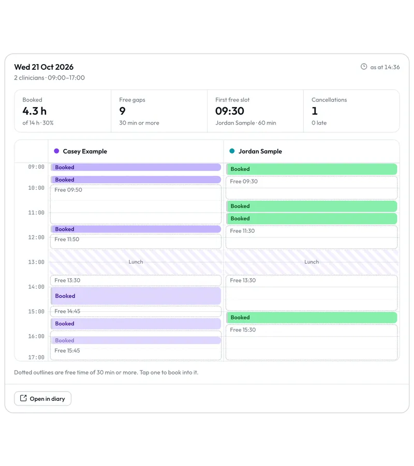This screenshot has height=466, width=414.
Task: Click the teal dot next to Jordan Sample
Action: click(232, 151)
